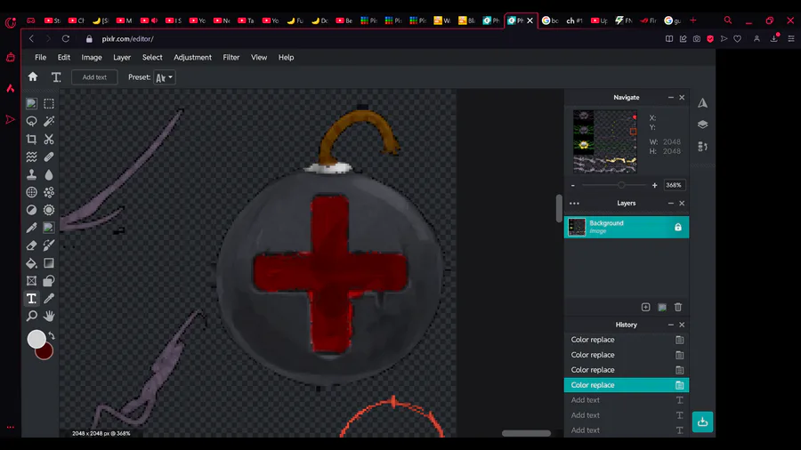The image size is (801, 450).
Task: Select the Gradient tool
Action: pyautogui.click(x=49, y=263)
